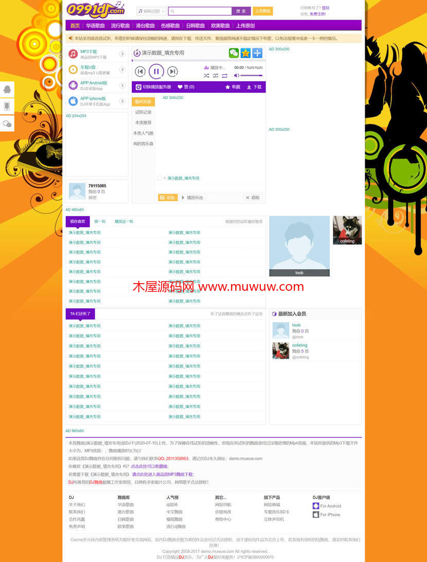Click the QQ penguin icon in left sidebar
The width and height of the screenshot is (427, 562).
pyautogui.click(x=7, y=89)
